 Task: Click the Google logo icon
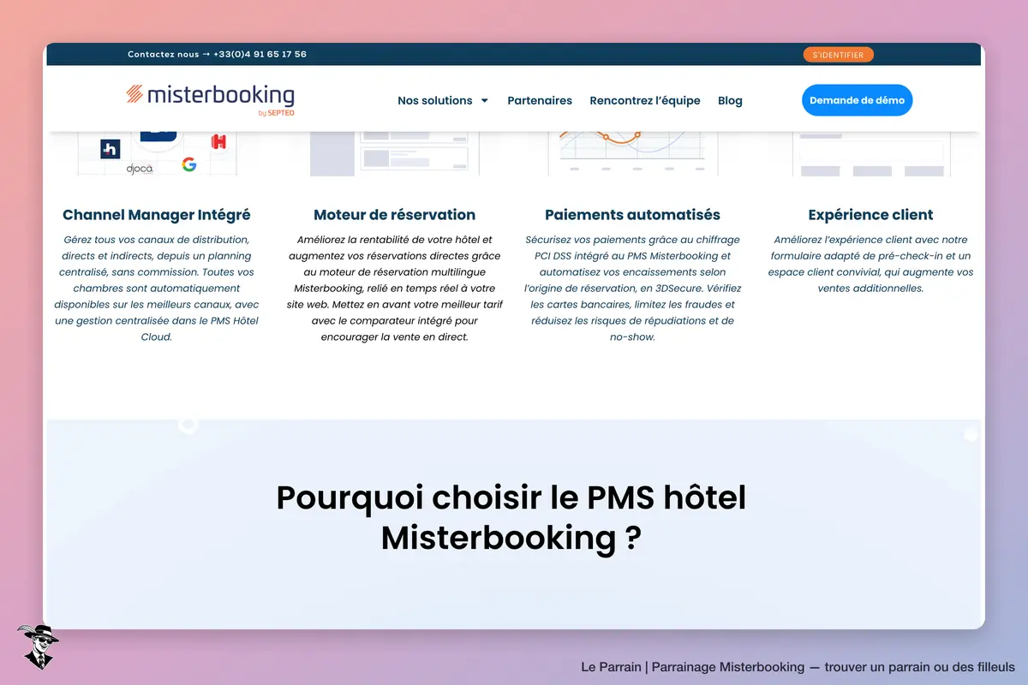(x=189, y=164)
